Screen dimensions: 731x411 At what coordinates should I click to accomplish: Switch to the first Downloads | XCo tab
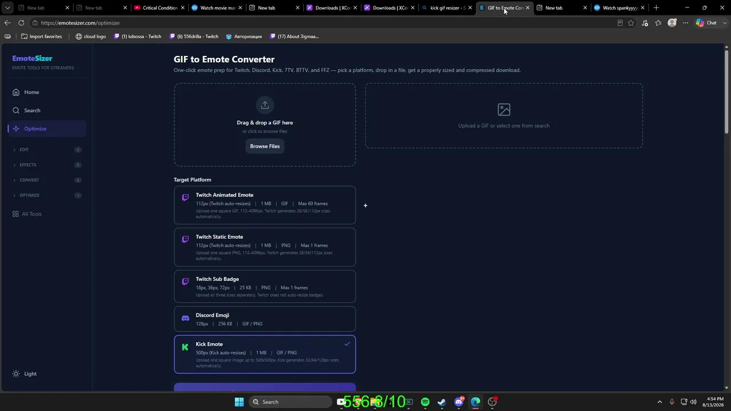point(332,8)
